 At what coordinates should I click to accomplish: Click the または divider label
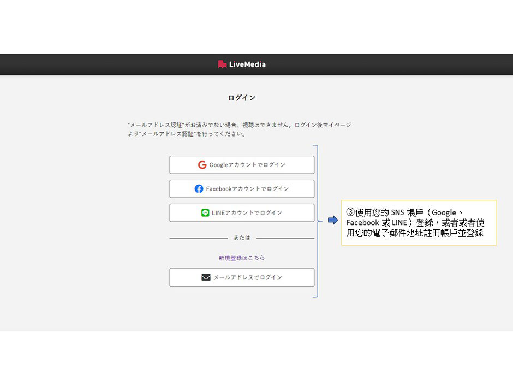click(242, 238)
